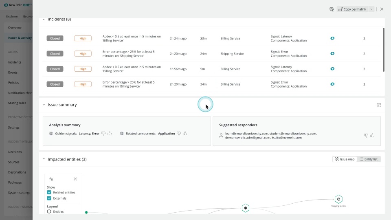The width and height of the screenshot is (391, 220).
Task: Click the Entities legend hexagon icon
Action: pos(49,211)
